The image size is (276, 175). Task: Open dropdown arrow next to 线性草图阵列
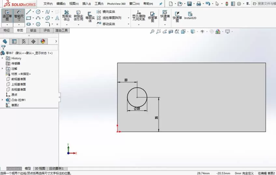129,18
